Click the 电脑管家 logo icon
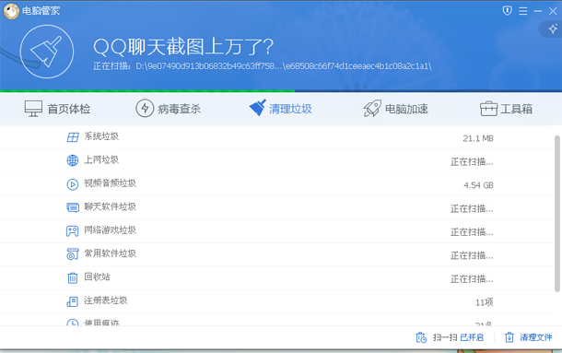Image resolution: width=562 pixels, height=353 pixels. click(11, 11)
